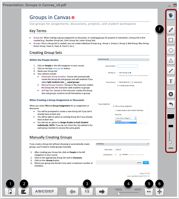The image size is (179, 199).
Task: Maximize the Presentation window
Action: coord(175,5)
